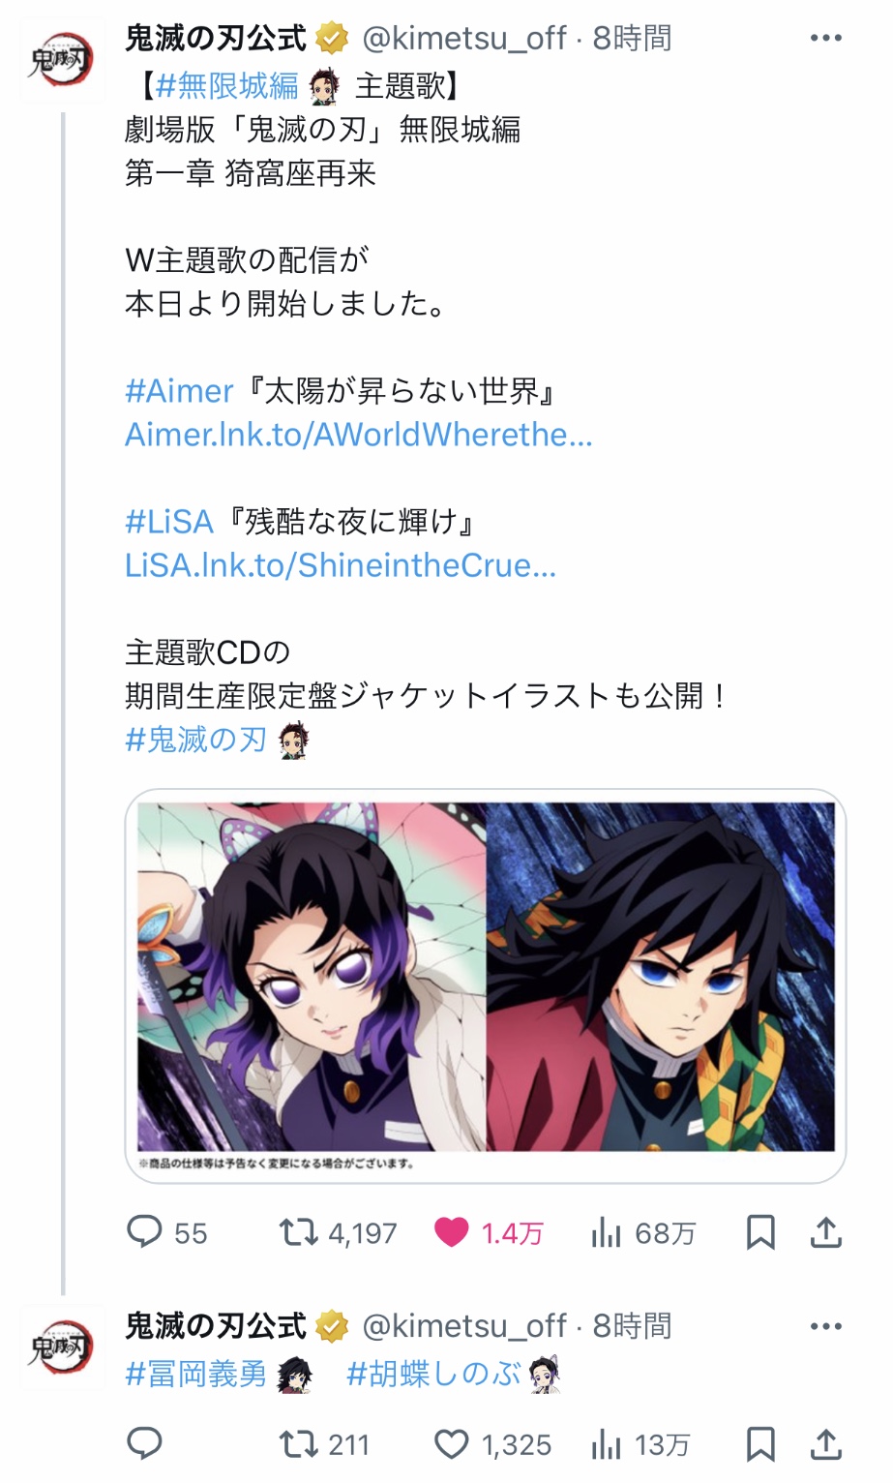The width and height of the screenshot is (893, 1483).
Task: View analytics for tweet with 68万 views
Action: pos(606,1232)
